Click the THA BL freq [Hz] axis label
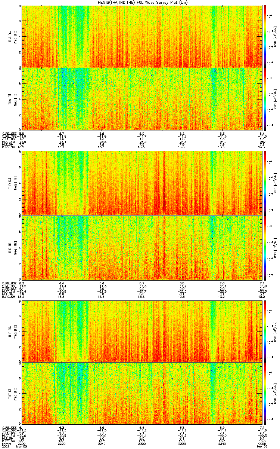 [x=15, y=36]
